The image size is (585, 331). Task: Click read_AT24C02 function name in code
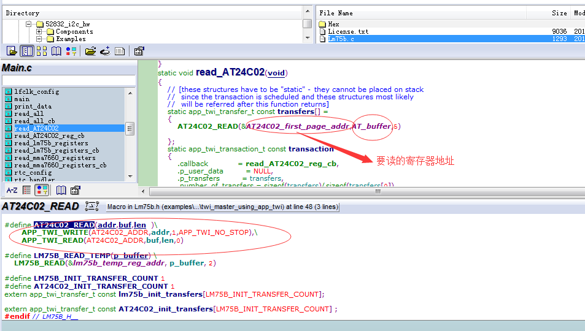point(230,72)
